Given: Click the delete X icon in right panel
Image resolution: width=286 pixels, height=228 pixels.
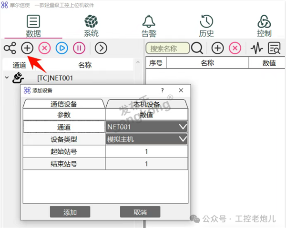Looking at the screenshot, I should point(235,48).
